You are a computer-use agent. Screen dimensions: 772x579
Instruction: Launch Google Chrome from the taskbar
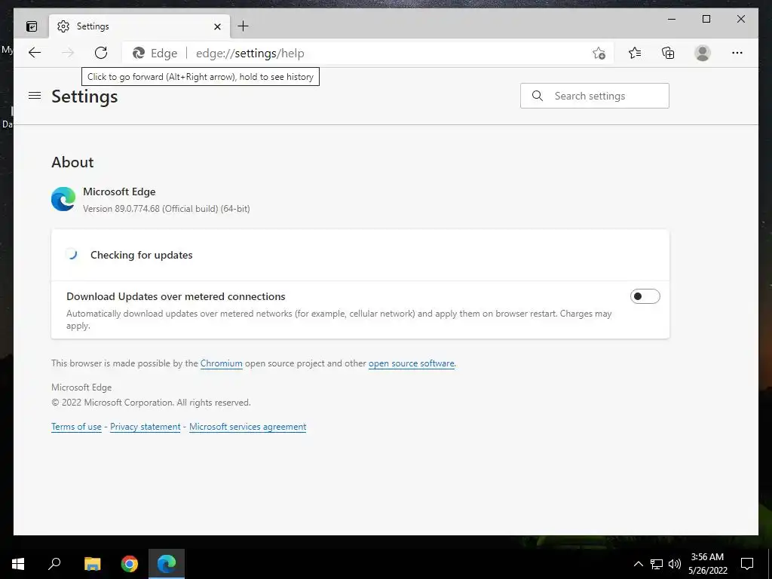point(130,564)
